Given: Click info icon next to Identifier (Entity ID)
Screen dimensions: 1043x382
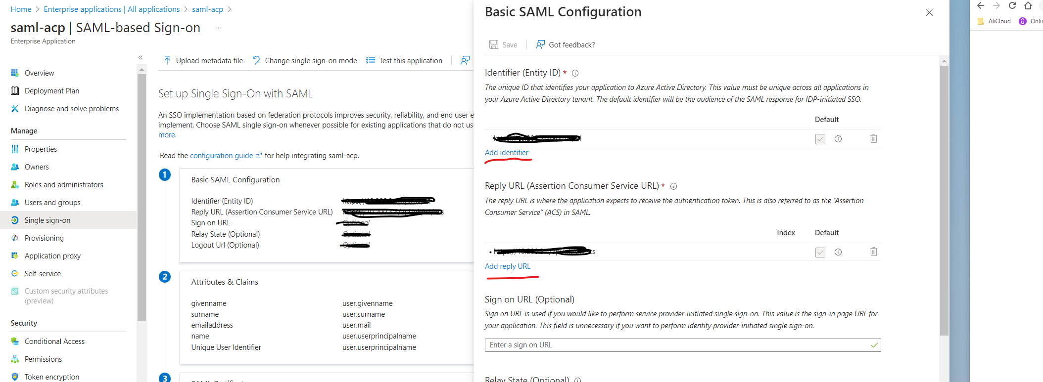Looking at the screenshot, I should (x=575, y=73).
